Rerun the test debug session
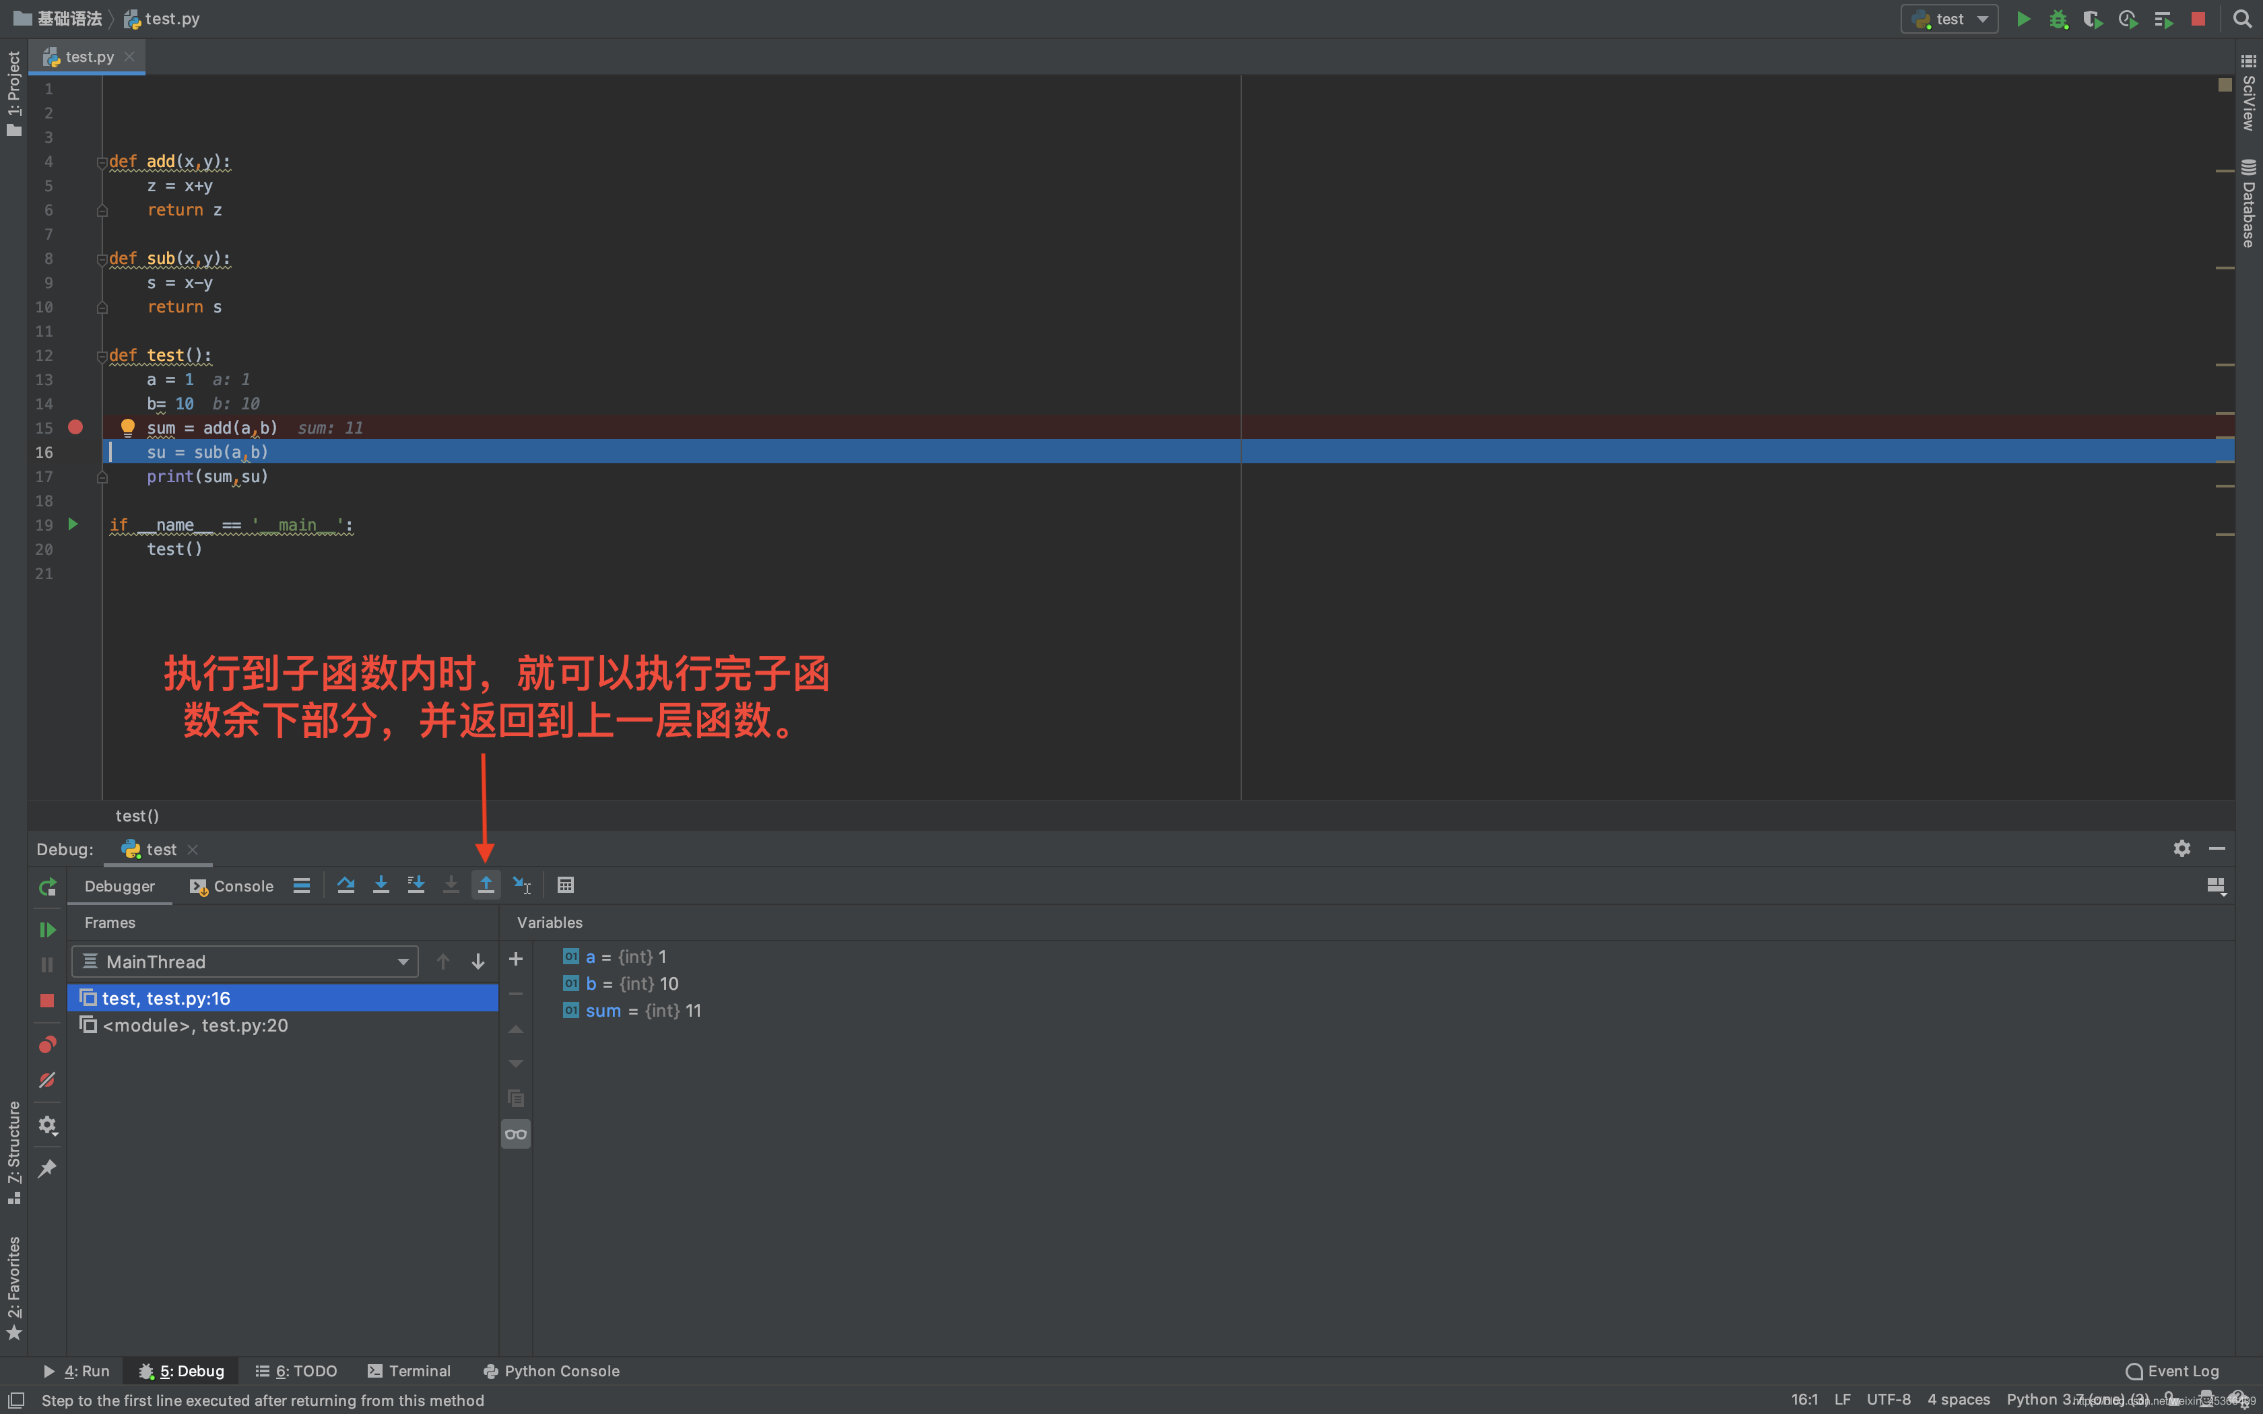 tap(46, 887)
